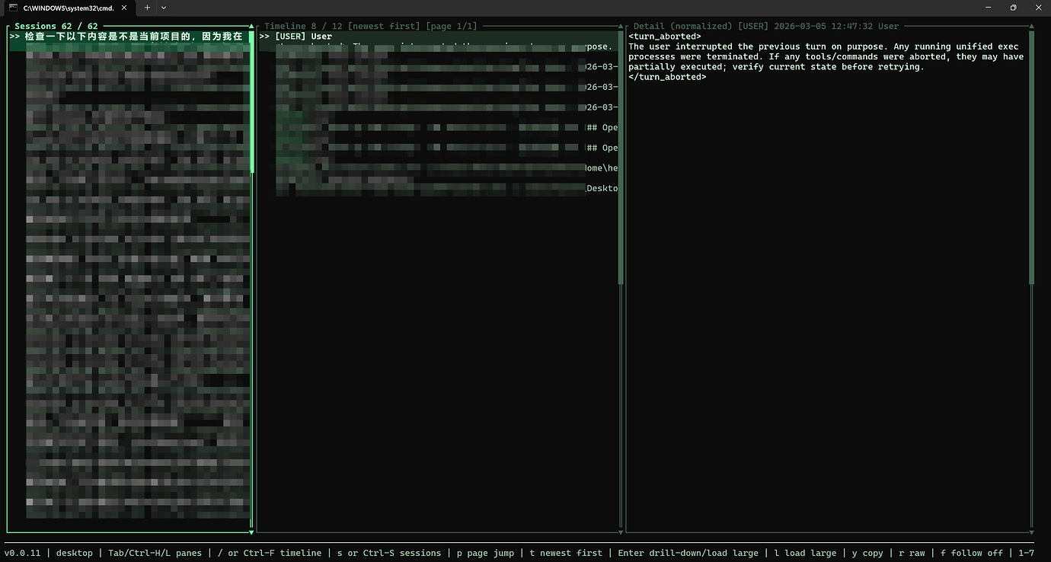
Task: Close the C:\WINDOWS\system32\cmd tab with X
Action: tap(125, 8)
